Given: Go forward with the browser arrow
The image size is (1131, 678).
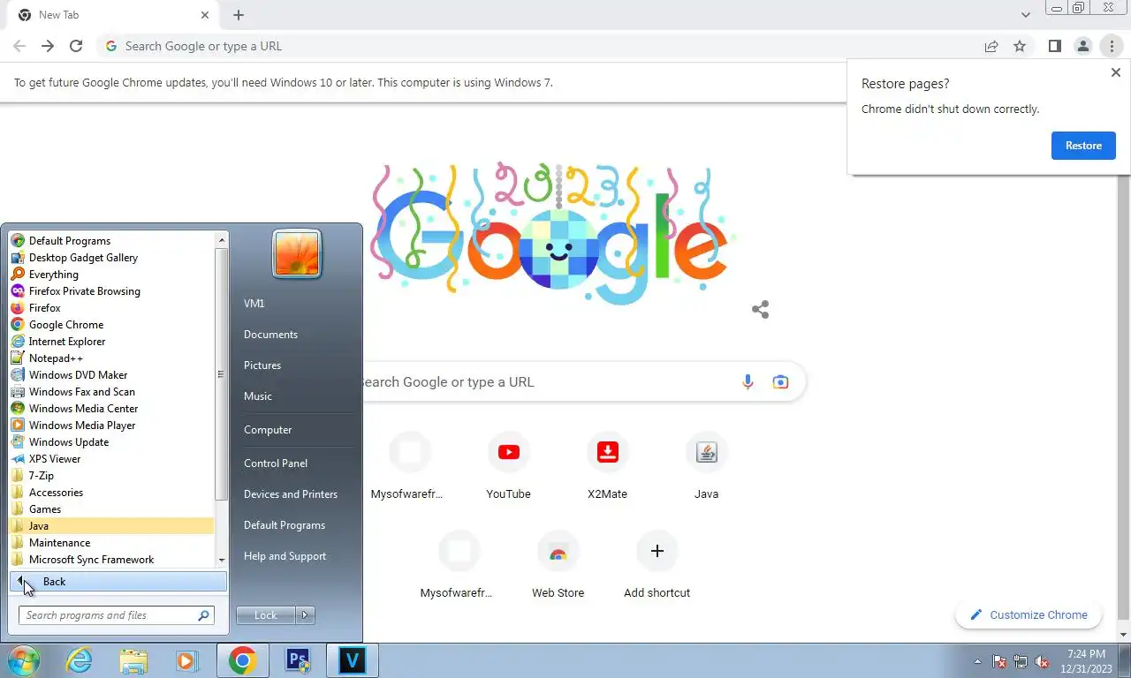Looking at the screenshot, I should 48,46.
